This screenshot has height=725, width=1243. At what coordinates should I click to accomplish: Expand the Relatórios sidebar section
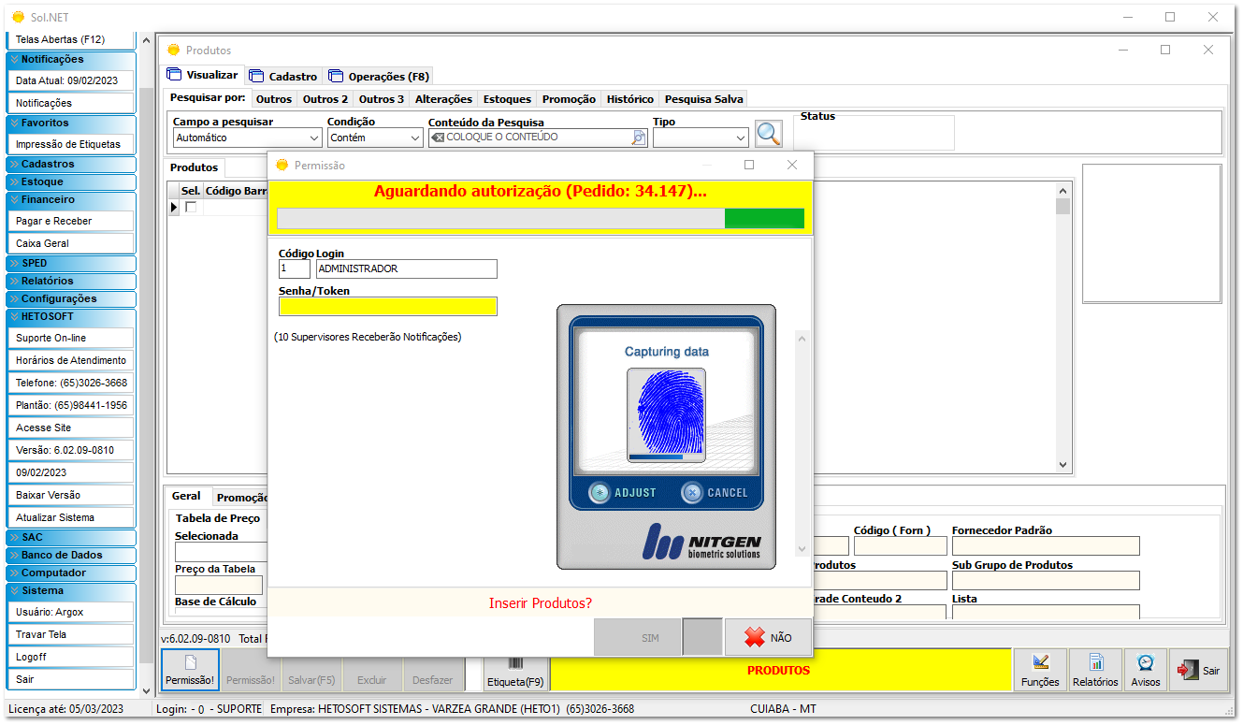70,281
